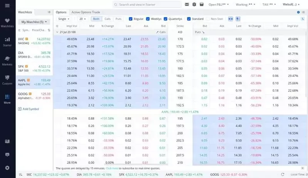Toggle the horizontal center layout icon
The height and width of the screenshot is (178, 308).
coord(230,19)
